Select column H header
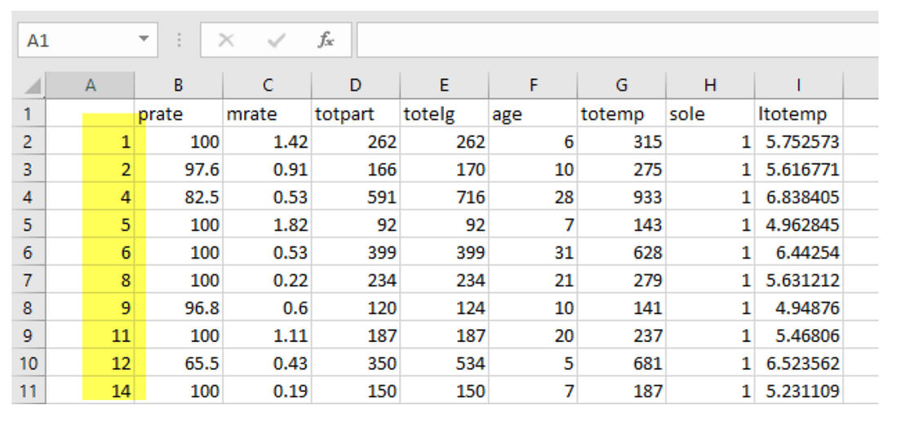This screenshot has height=422, width=901. [710, 85]
